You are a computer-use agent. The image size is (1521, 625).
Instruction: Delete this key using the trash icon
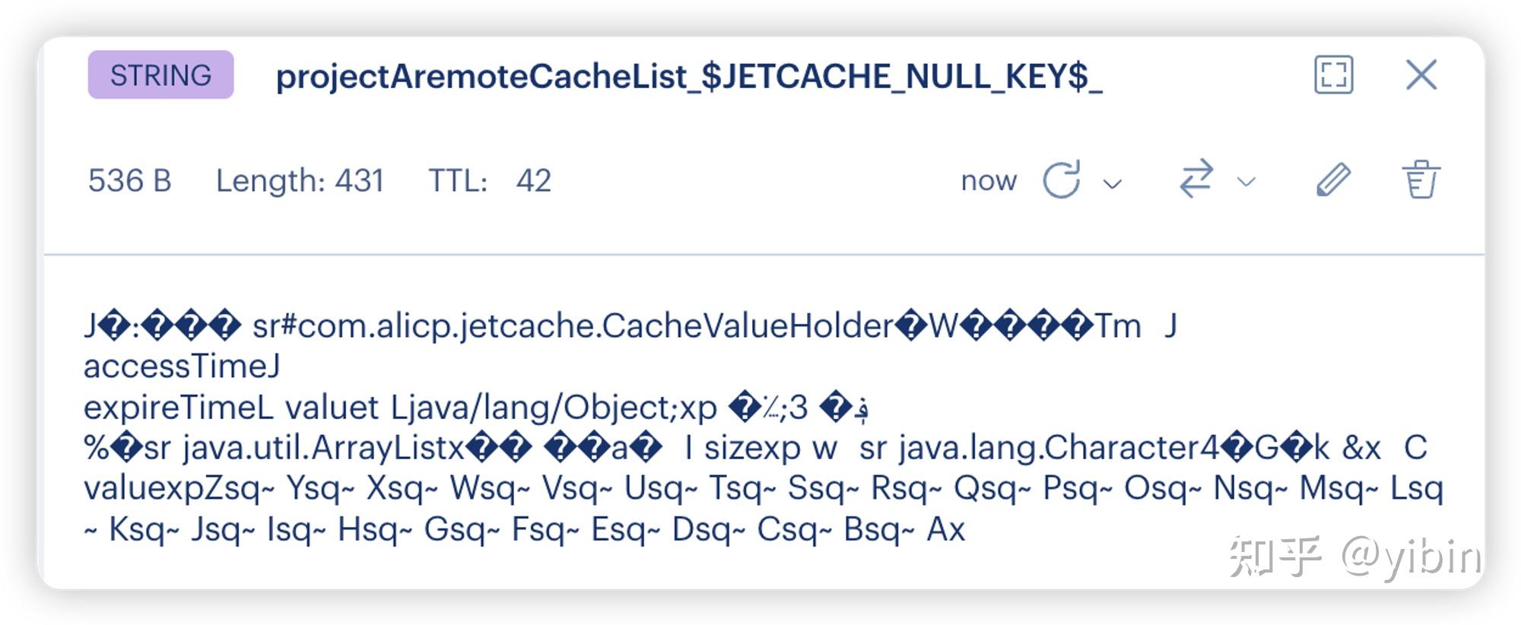[1421, 180]
